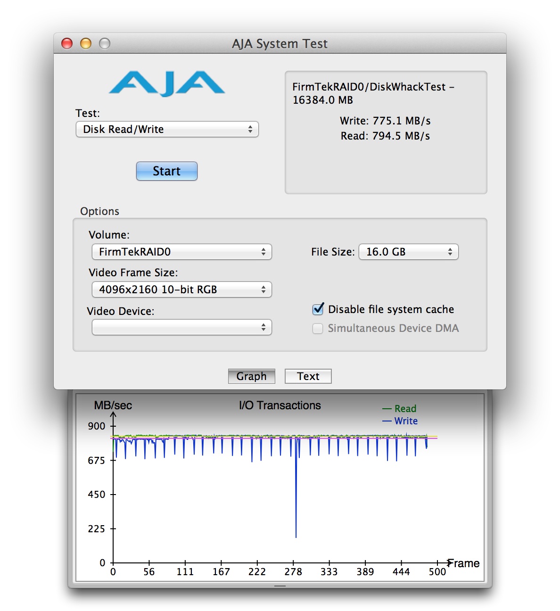Open the empty Video Device dropdown
Viewport: 560px width, 611px height.
point(182,327)
